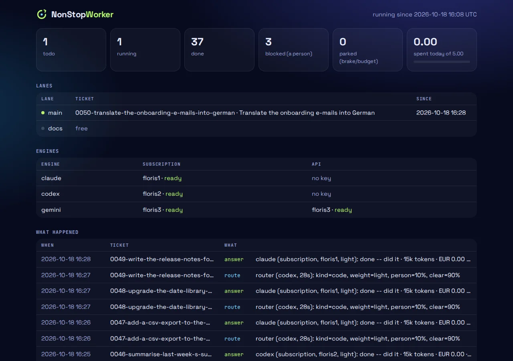Image resolution: width=513 pixels, height=361 pixels.
Task: Click the SUBSCRIPTION column header
Action: [162, 164]
